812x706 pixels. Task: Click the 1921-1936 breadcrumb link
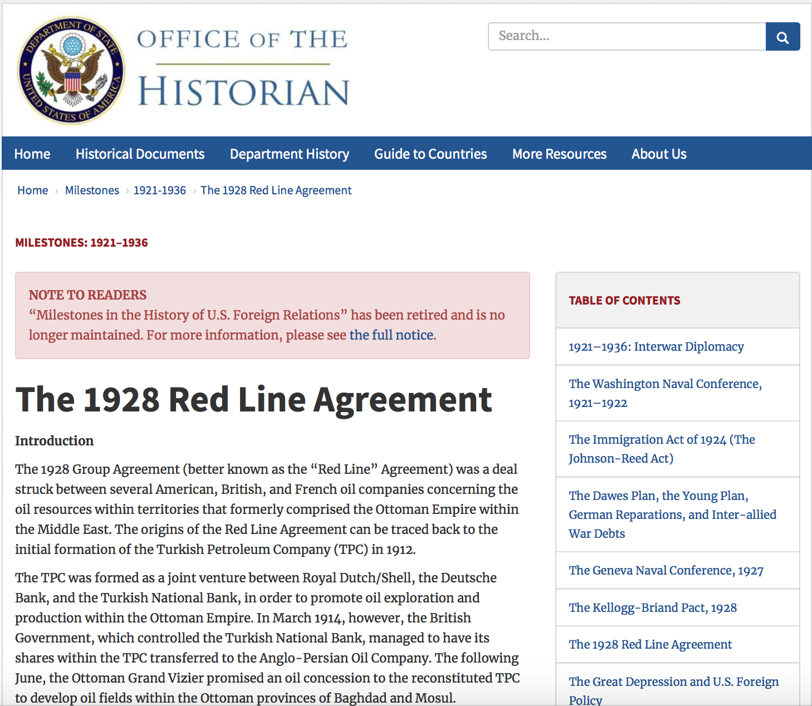point(160,190)
